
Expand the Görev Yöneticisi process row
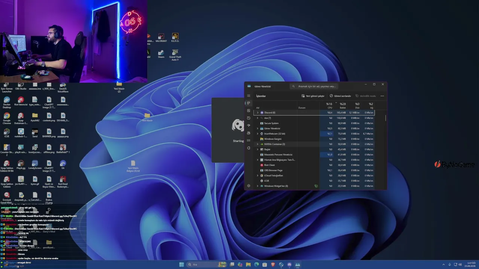[257, 128]
